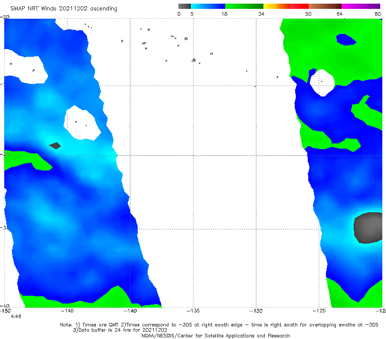Click the footer credit 'NOAA/NESDIS/Center for Satellite Applications and Research'

tap(215, 336)
